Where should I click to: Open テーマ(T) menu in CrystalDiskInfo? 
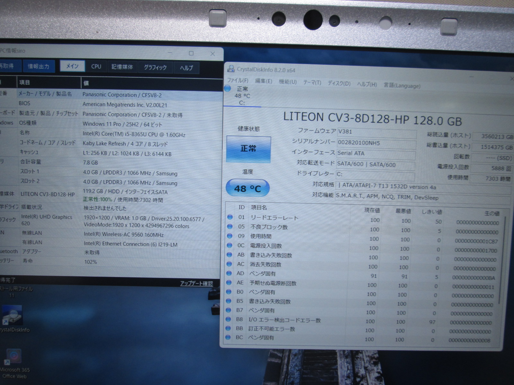[312, 82]
